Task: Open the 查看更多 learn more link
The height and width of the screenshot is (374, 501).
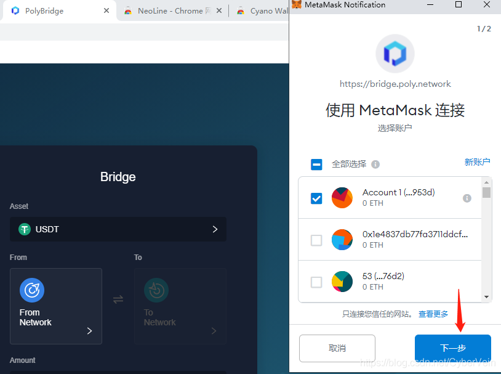Action: (x=433, y=314)
